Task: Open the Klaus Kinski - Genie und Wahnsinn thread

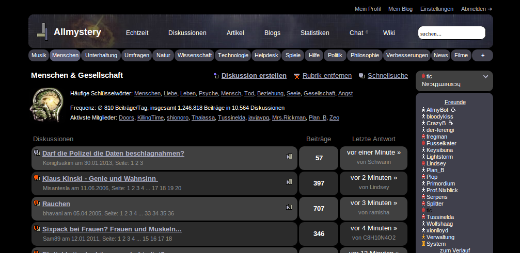Action: point(100,179)
